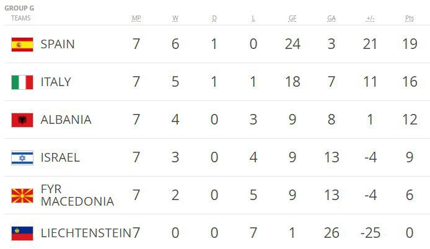Click the W wins column header
Viewport: 430px width, 249px height.
coord(175,19)
